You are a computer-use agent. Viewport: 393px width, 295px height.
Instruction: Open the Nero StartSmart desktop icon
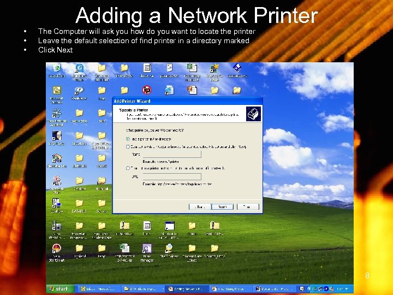pos(57,249)
